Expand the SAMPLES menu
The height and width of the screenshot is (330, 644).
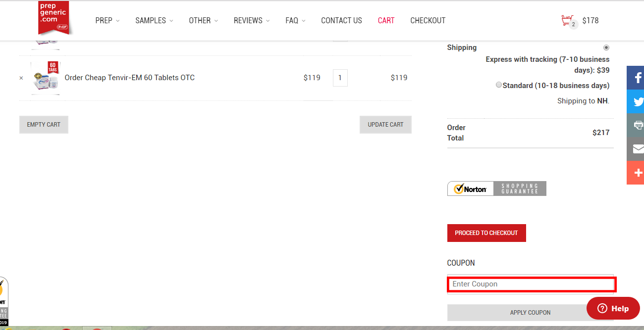[154, 21]
